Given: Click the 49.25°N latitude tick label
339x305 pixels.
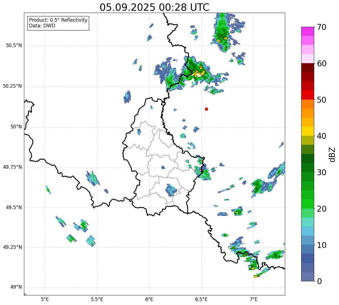Looking at the screenshot, I should click(x=12, y=247).
